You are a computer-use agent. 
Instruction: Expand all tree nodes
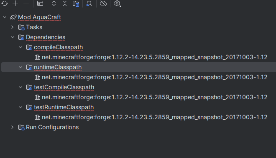[x=54, y=3]
